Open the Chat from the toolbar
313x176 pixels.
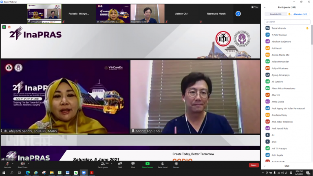tap(133, 164)
